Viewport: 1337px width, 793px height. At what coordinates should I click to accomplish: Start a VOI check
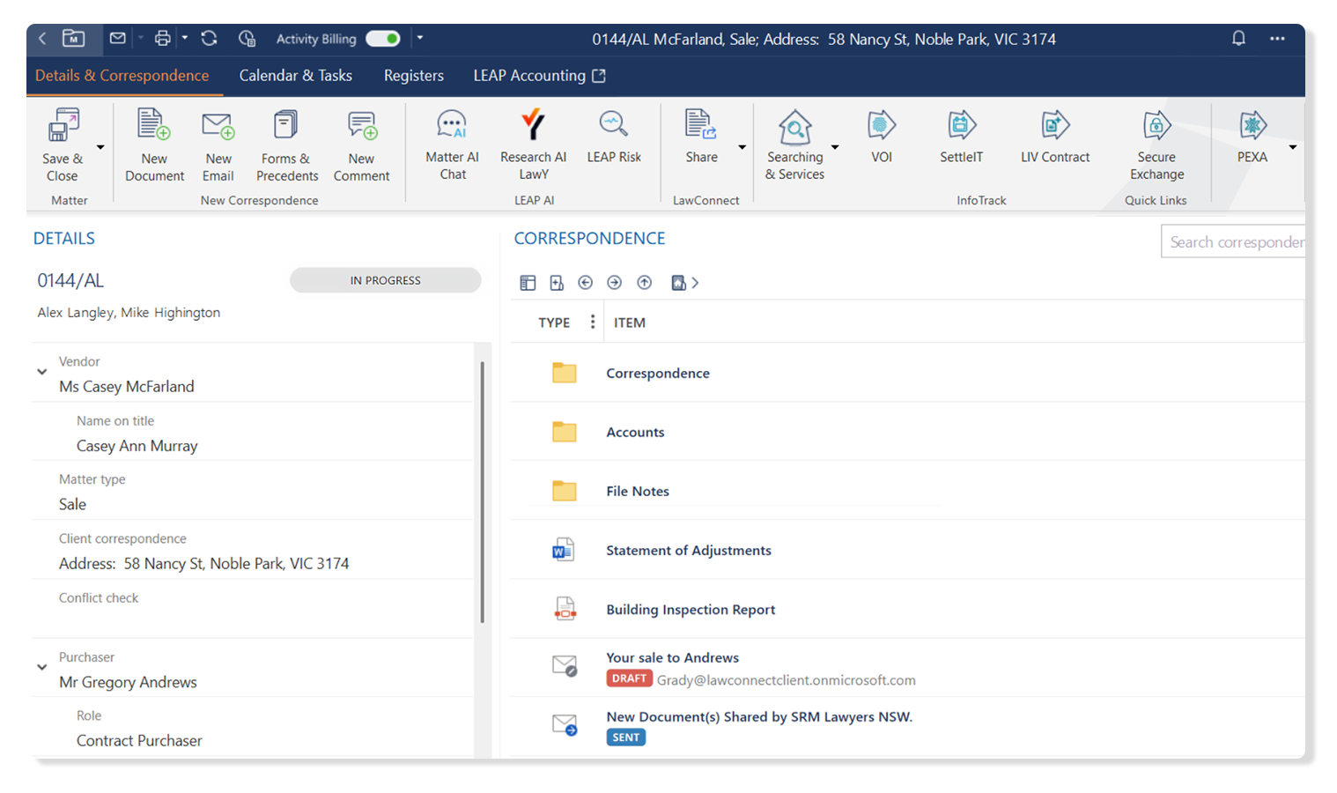coord(882,137)
